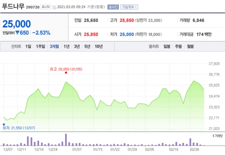Click the current price 25,000

click(x=16, y=24)
